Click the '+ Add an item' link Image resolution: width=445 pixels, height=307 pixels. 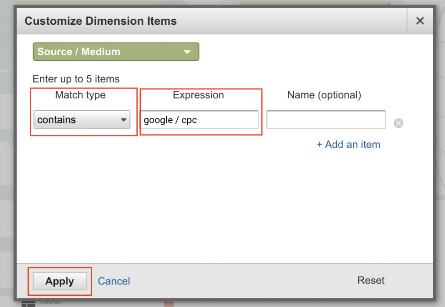[349, 144]
